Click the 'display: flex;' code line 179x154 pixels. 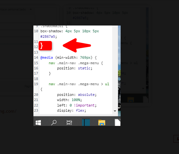(71, 110)
